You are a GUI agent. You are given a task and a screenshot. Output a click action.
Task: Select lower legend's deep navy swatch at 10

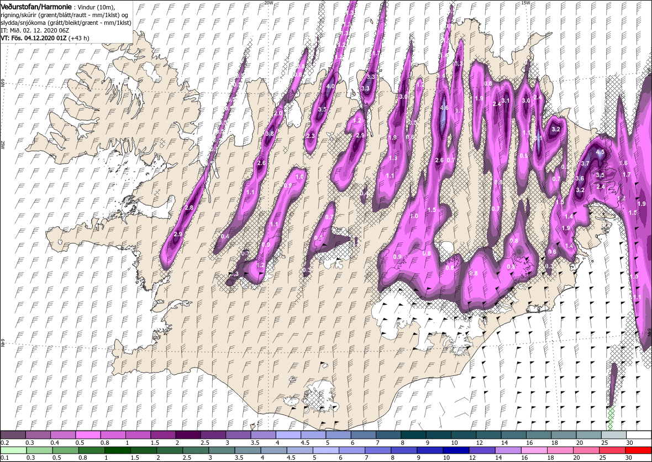coord(456,450)
